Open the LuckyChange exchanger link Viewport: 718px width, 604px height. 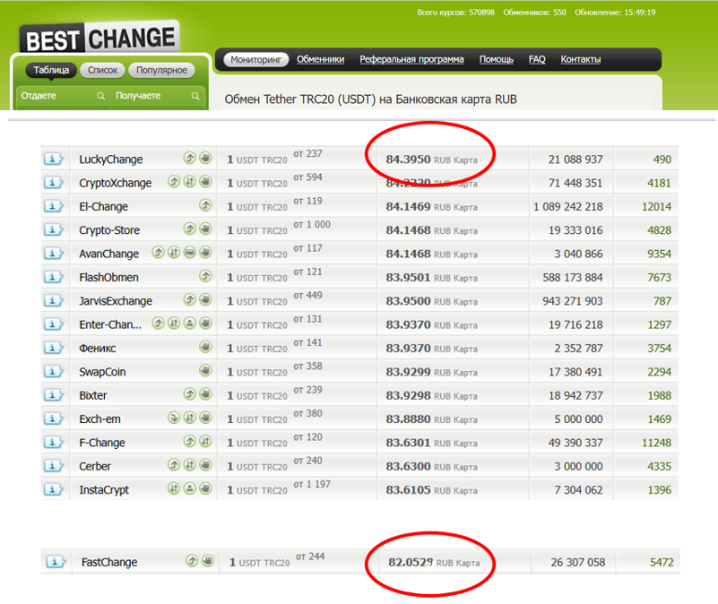[x=111, y=160]
